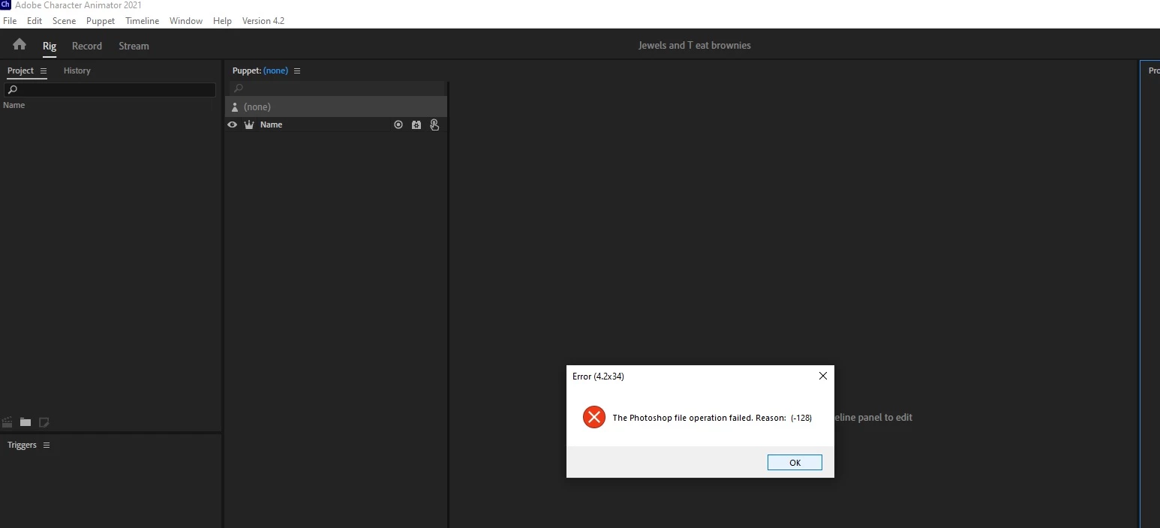Click the puppet figure icon beside (none)
Image resolution: width=1160 pixels, height=528 pixels.
235,107
